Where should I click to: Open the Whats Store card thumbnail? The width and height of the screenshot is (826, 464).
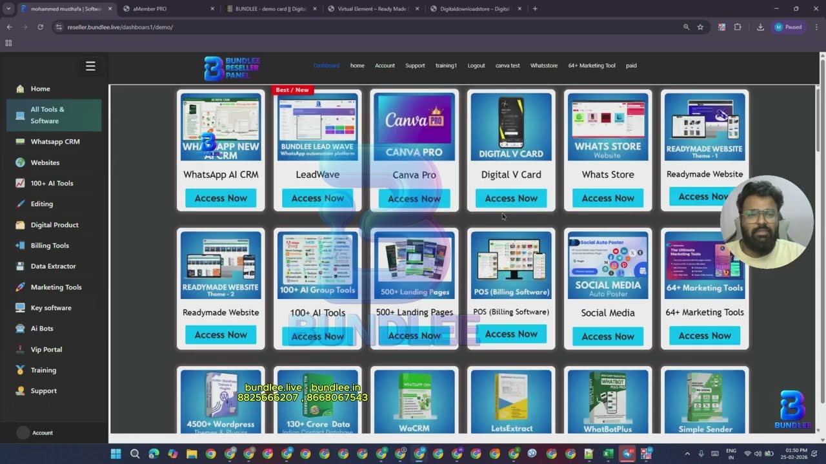click(x=608, y=127)
